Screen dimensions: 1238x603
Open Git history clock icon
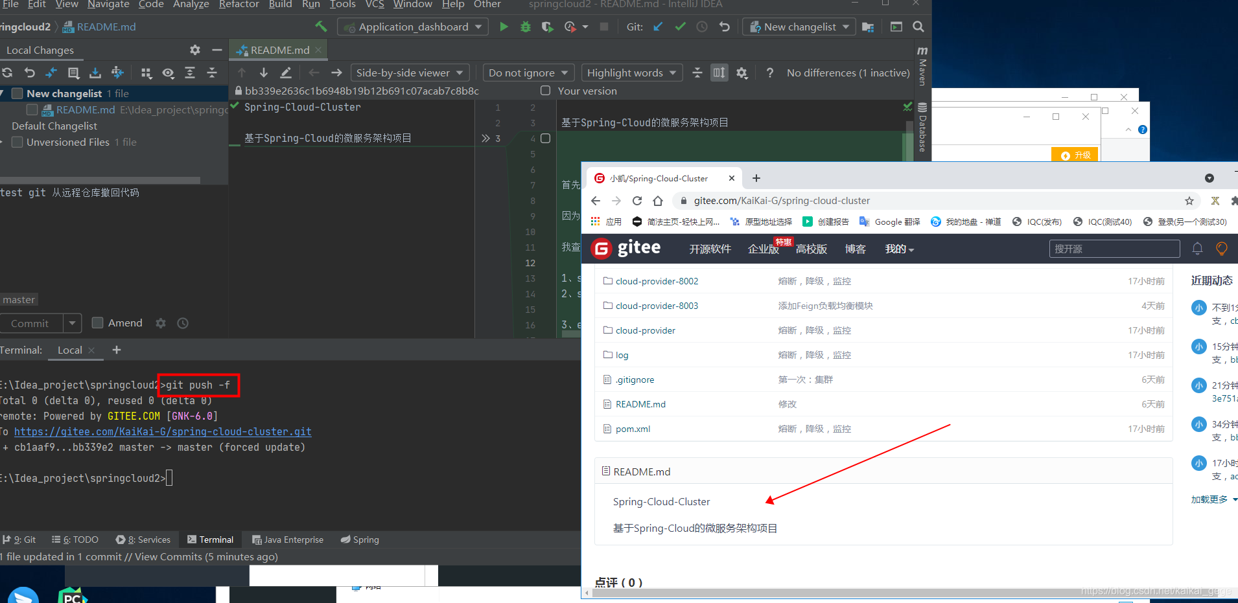click(702, 27)
